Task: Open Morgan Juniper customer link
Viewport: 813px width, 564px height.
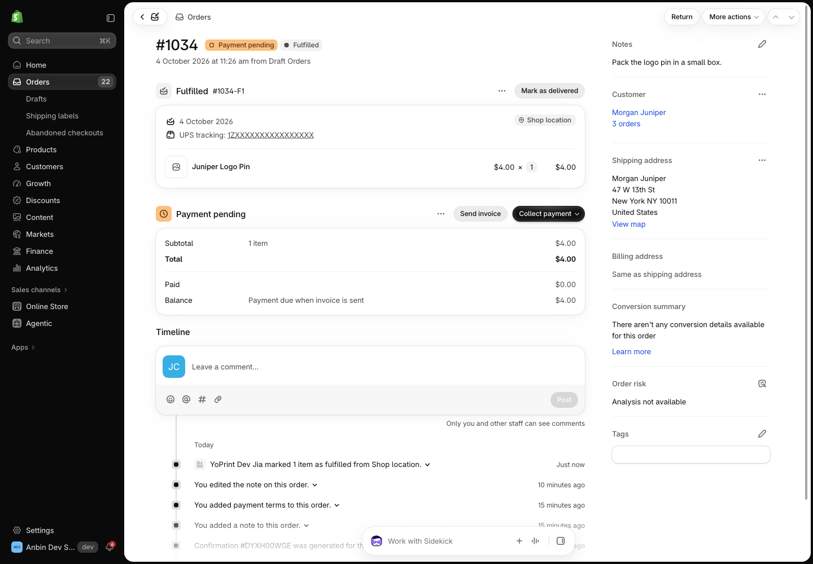Action: [x=639, y=112]
